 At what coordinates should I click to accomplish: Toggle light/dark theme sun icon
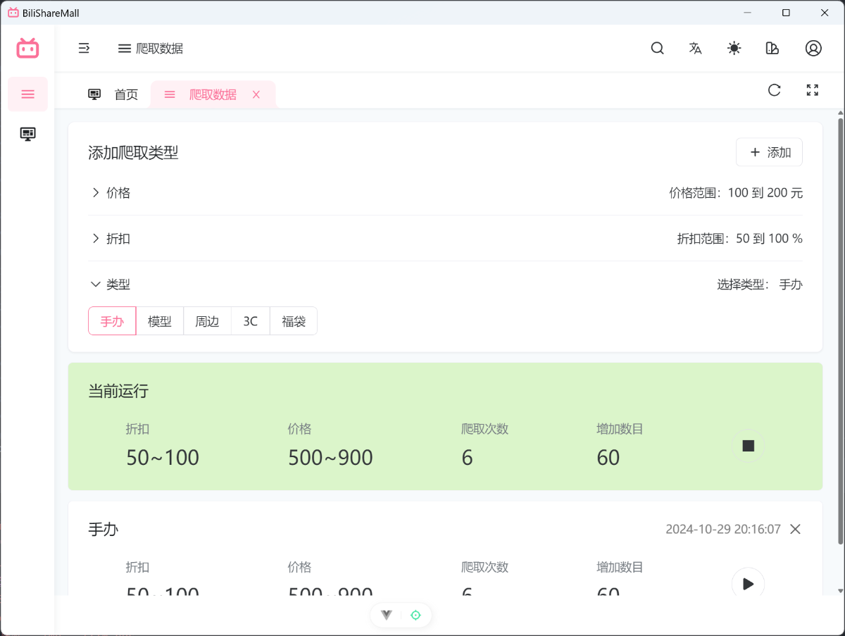point(734,49)
